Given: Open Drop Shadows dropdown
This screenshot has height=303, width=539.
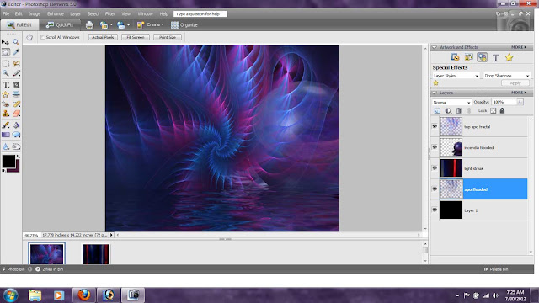Looking at the screenshot, I should pos(507,76).
